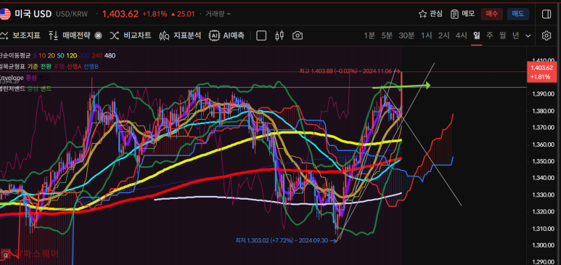Open the 메모 note button

pyautogui.click(x=462, y=14)
